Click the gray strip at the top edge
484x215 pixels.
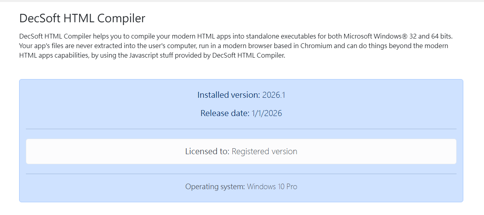pyautogui.click(x=242, y=1)
